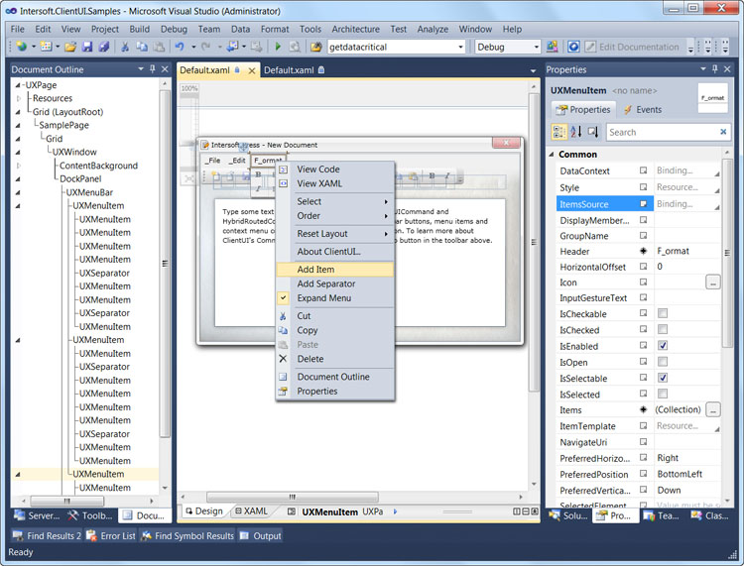Click the Add New Item toolbar icon
The image size is (744, 566).
coord(46,47)
